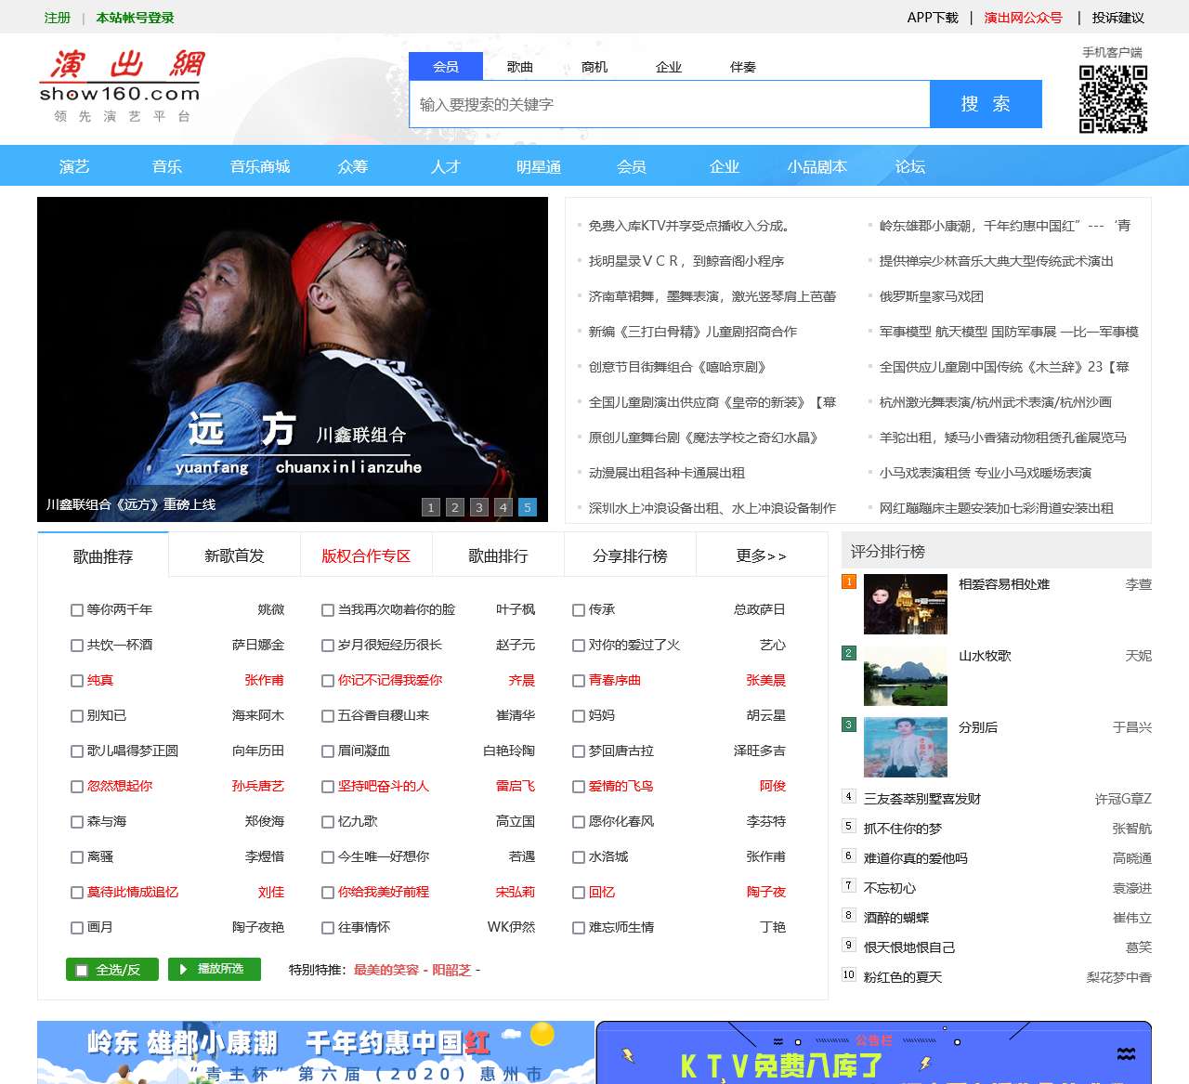Check the checkbox for 坚持吧奋斗的人
Image resolution: width=1189 pixels, height=1084 pixels.
pyautogui.click(x=327, y=787)
